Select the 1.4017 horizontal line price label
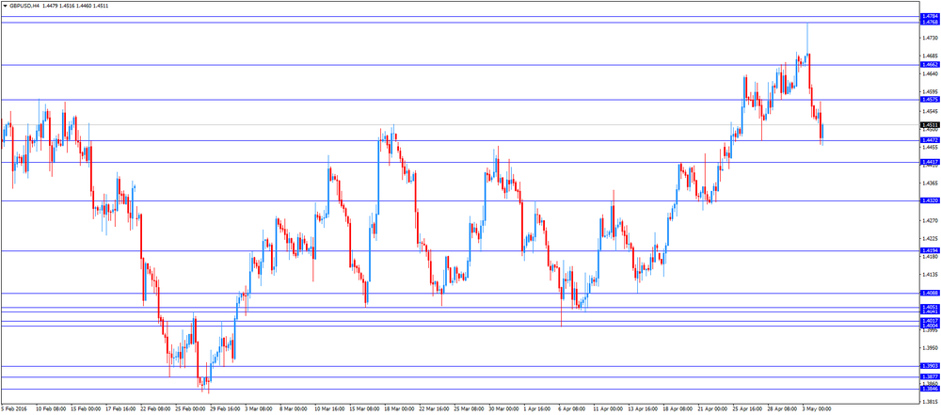This screenshot has height=415, width=941. 930,321
